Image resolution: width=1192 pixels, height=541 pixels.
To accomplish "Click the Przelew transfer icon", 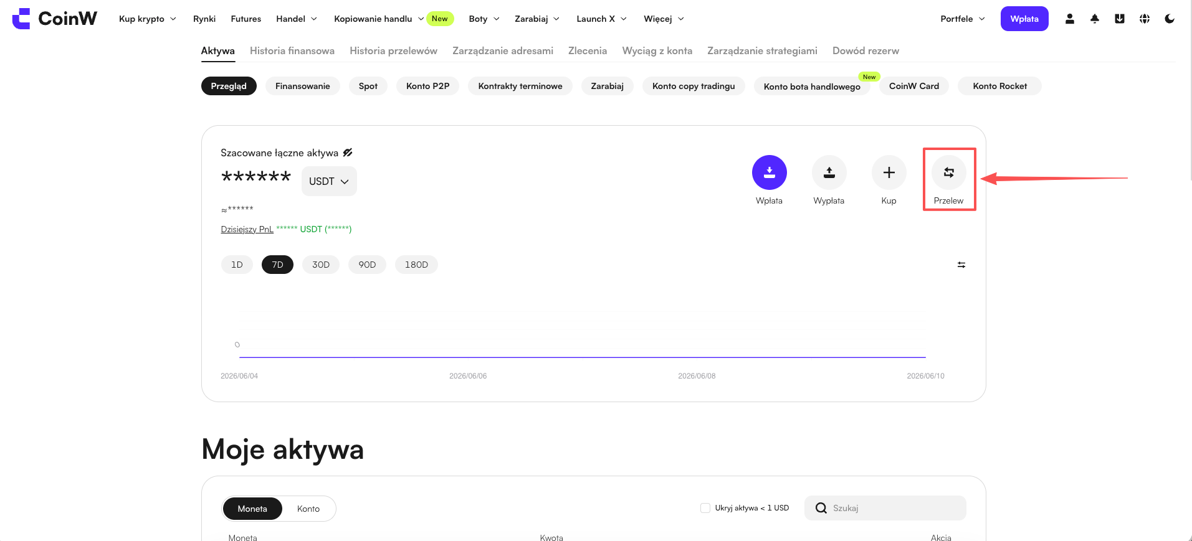I will pos(949,172).
